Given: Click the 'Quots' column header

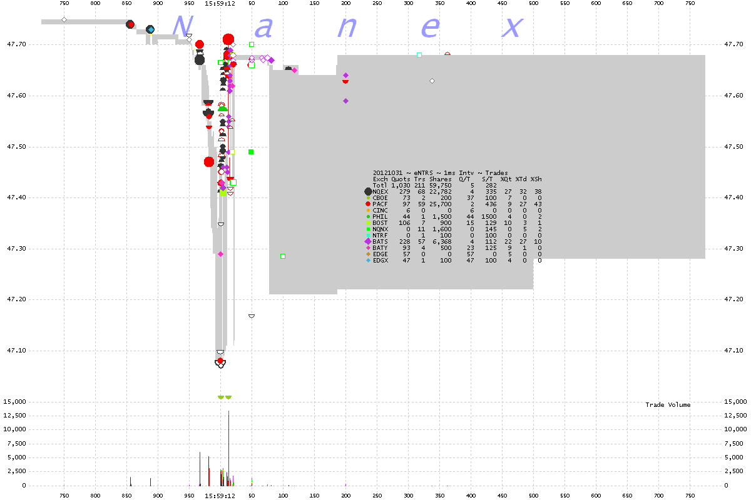Looking at the screenshot, I should pyautogui.click(x=401, y=179).
